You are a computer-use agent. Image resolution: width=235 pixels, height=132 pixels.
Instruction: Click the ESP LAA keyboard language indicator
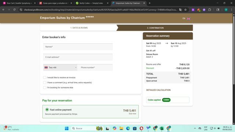click(x=206, y=128)
